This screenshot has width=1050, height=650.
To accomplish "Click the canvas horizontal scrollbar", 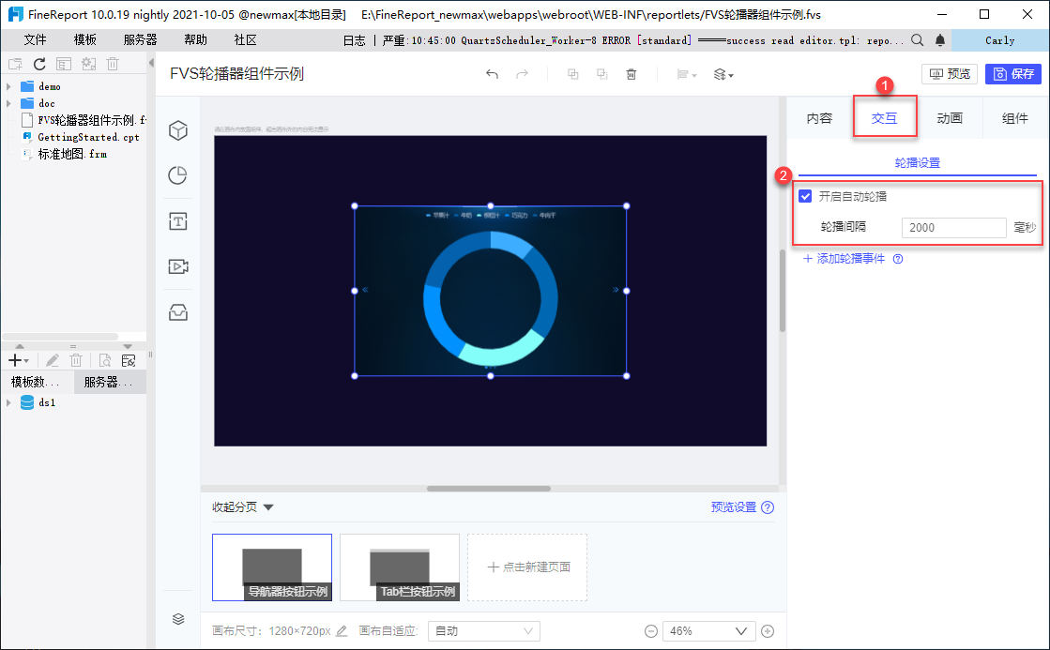I will tap(489, 489).
